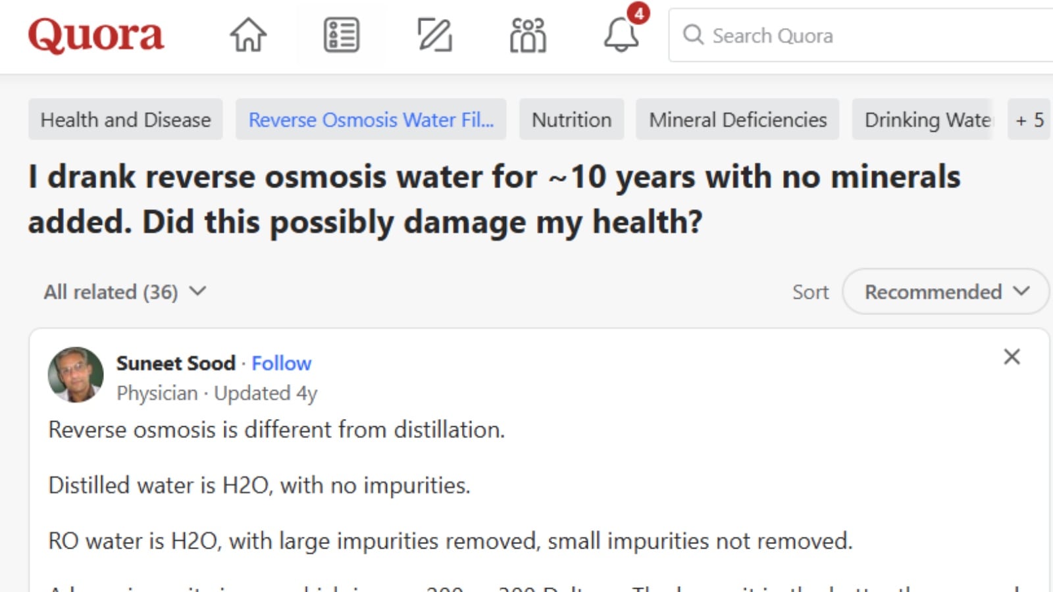This screenshot has width=1053, height=592.
Task: Click Suneet Sood's profile picture
Action: coord(76,374)
